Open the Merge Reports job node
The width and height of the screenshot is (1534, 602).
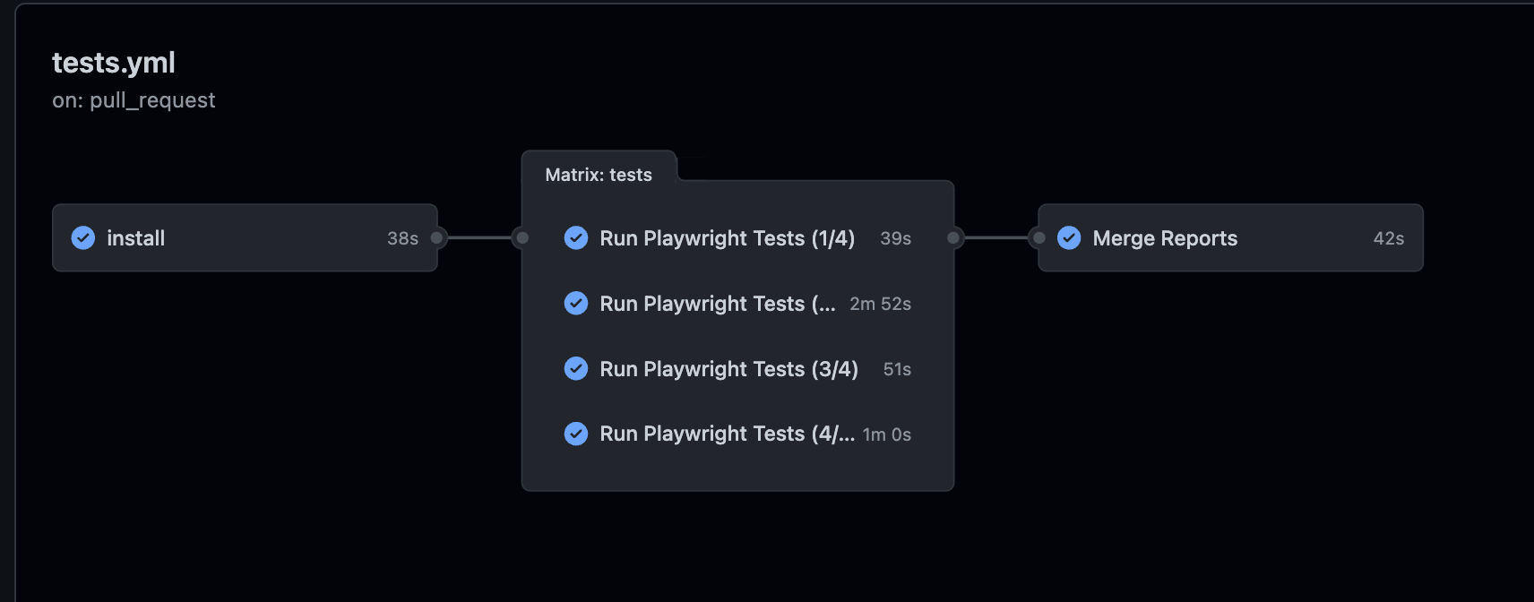pyautogui.click(x=1229, y=237)
